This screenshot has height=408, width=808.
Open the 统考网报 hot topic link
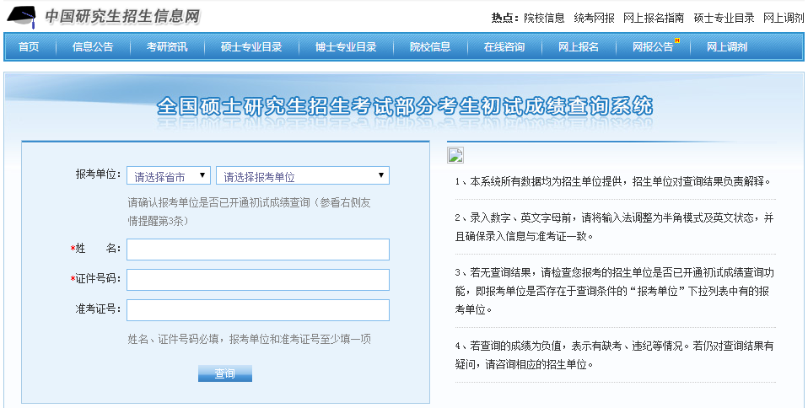(594, 18)
